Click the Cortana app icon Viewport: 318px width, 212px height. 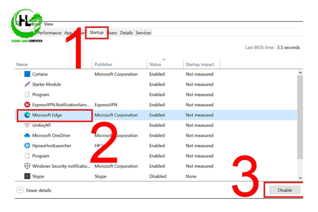[27, 74]
